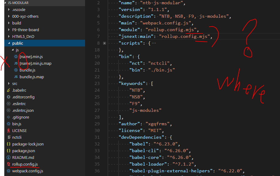Viewport: 280px width, 176px height.
Task: Expand the build folder arrow
Action: pyautogui.click(x=9, y=23)
